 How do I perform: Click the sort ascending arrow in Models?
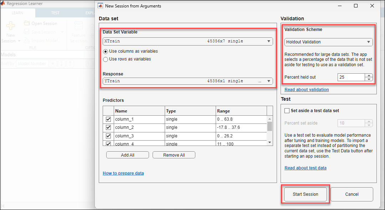(x=71, y=64)
